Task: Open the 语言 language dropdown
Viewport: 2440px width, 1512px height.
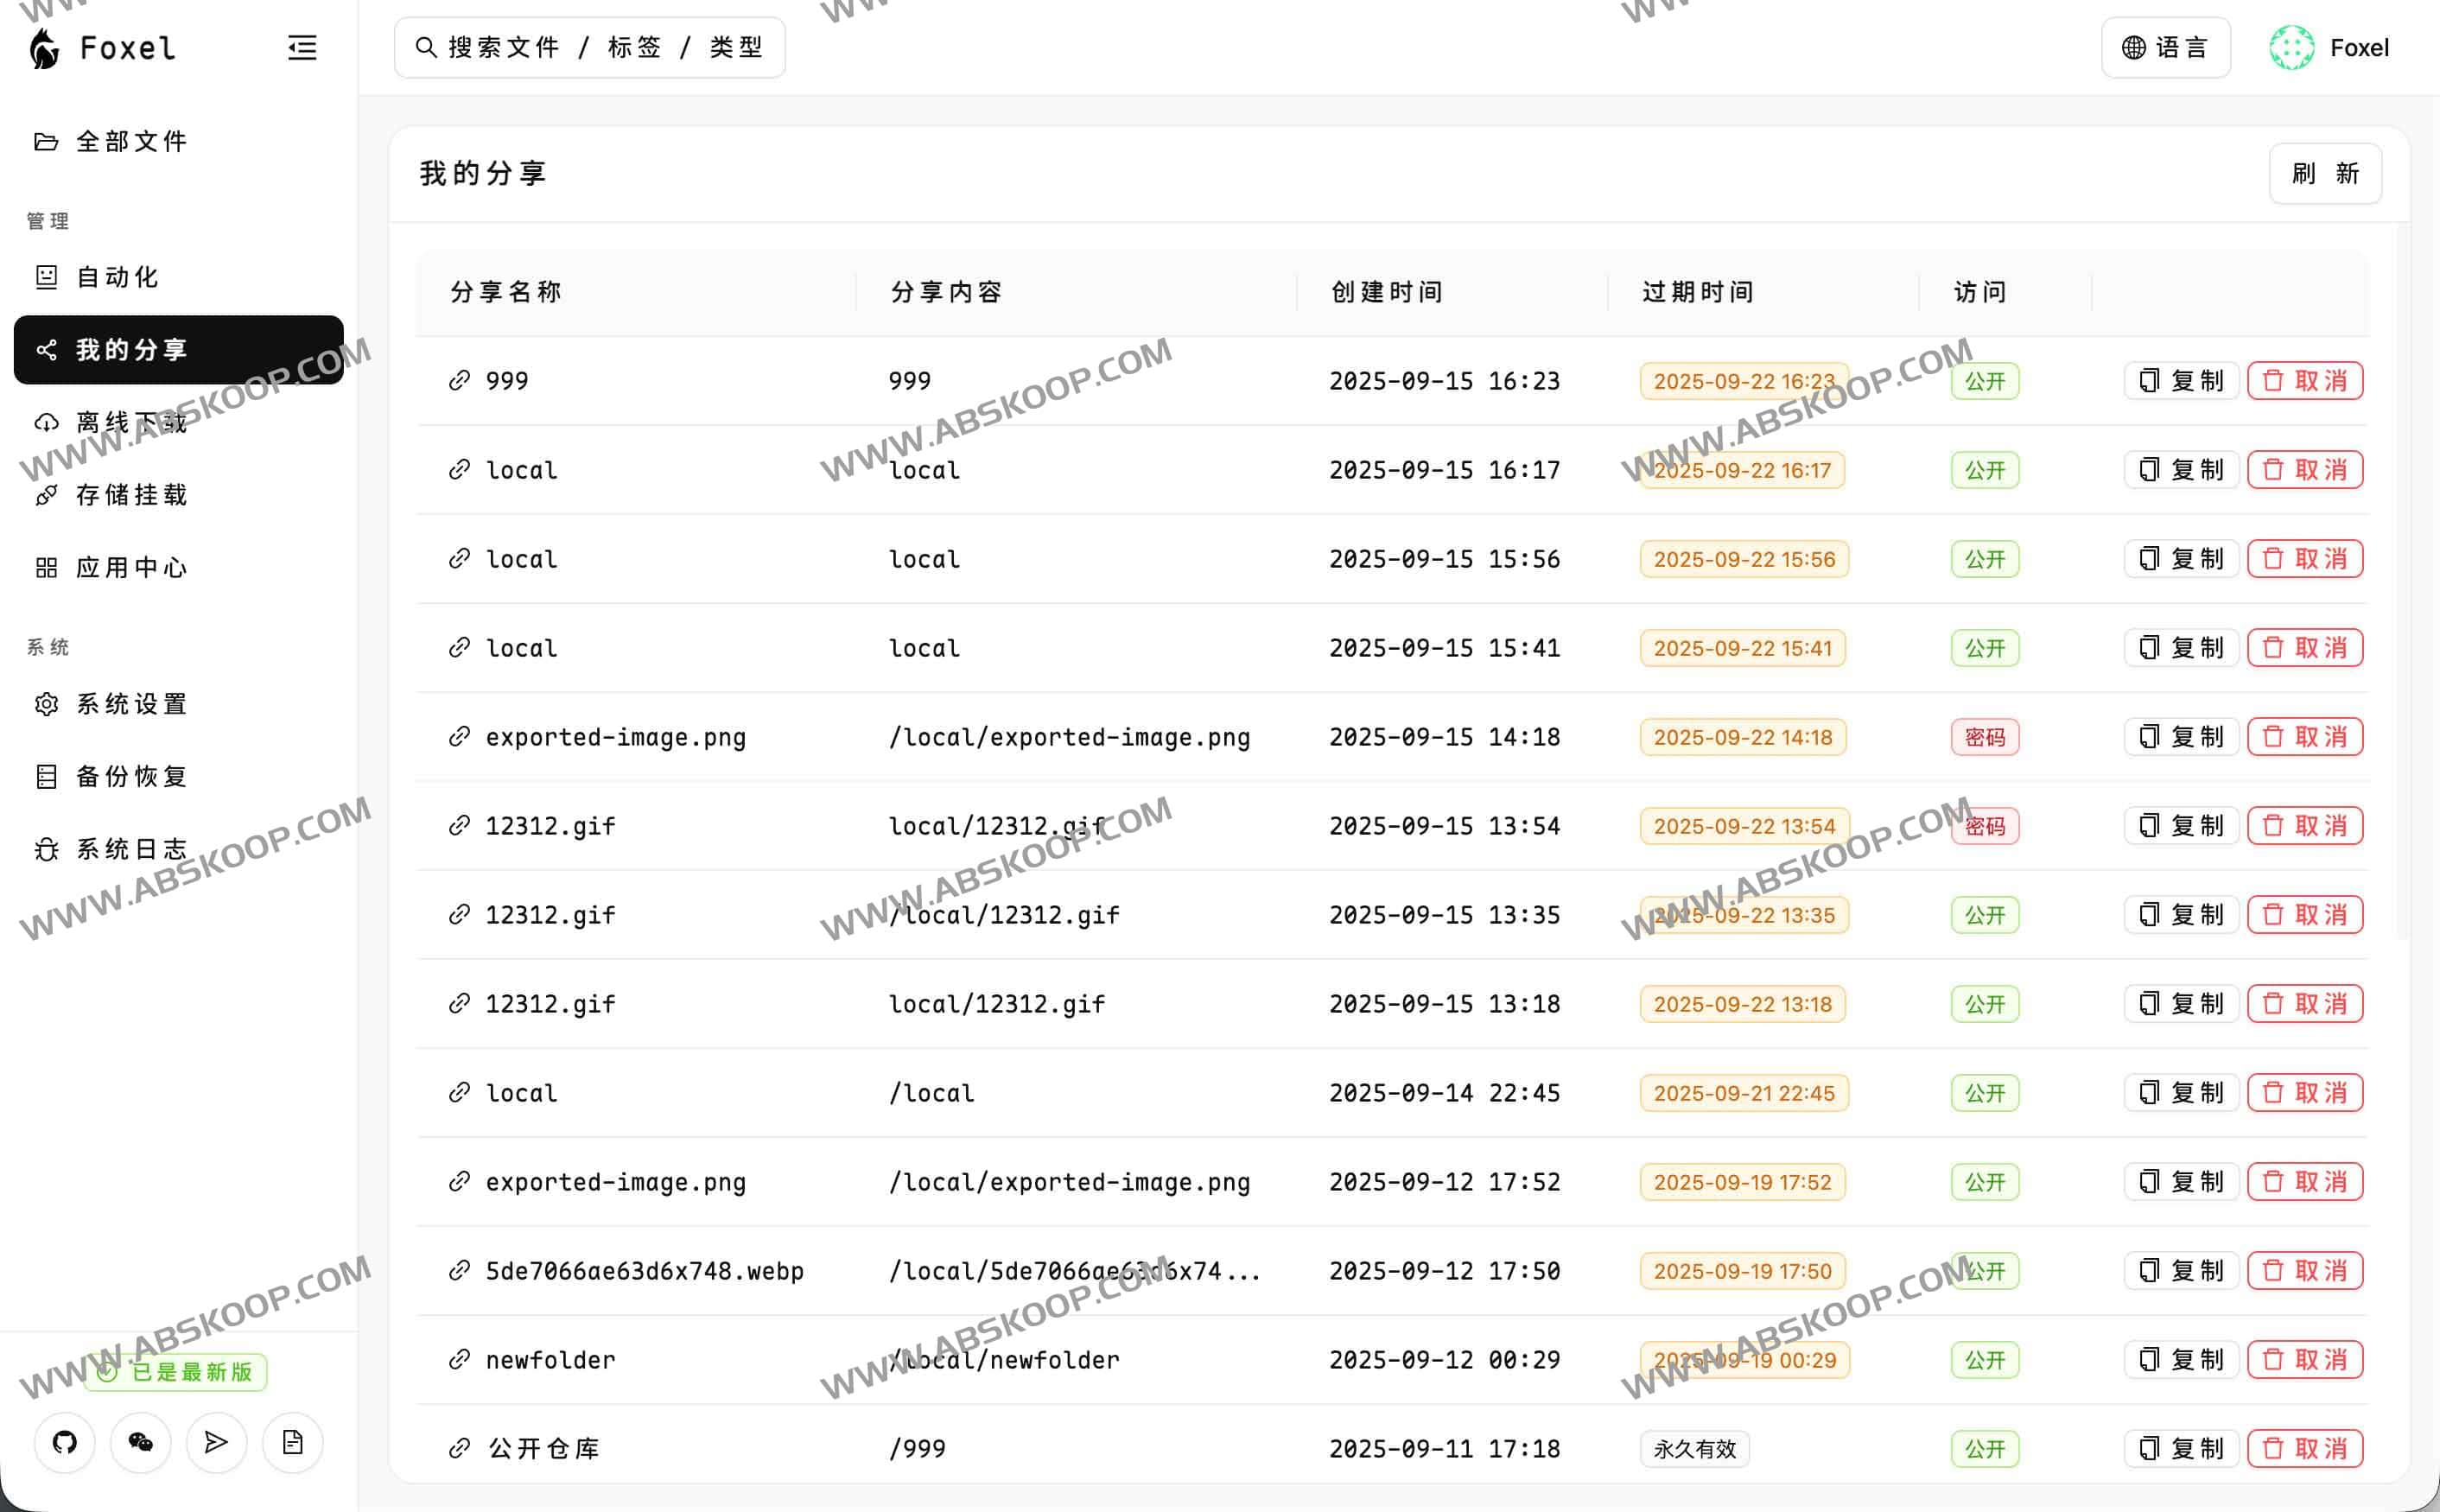Action: [2165, 48]
